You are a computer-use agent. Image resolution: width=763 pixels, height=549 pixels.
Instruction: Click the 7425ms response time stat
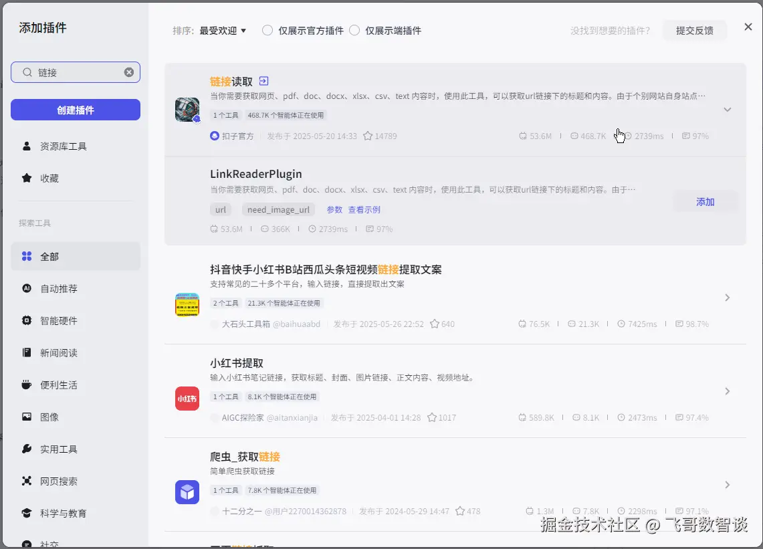click(637, 324)
